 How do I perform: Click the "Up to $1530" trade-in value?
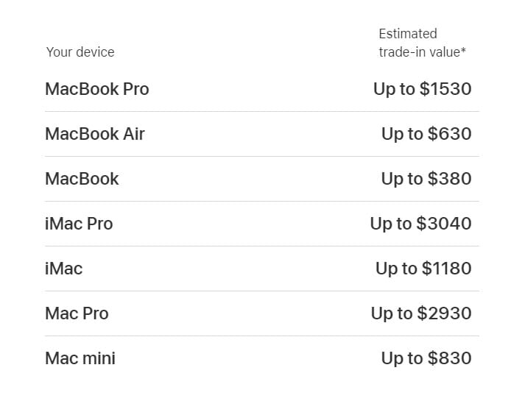tap(422, 89)
